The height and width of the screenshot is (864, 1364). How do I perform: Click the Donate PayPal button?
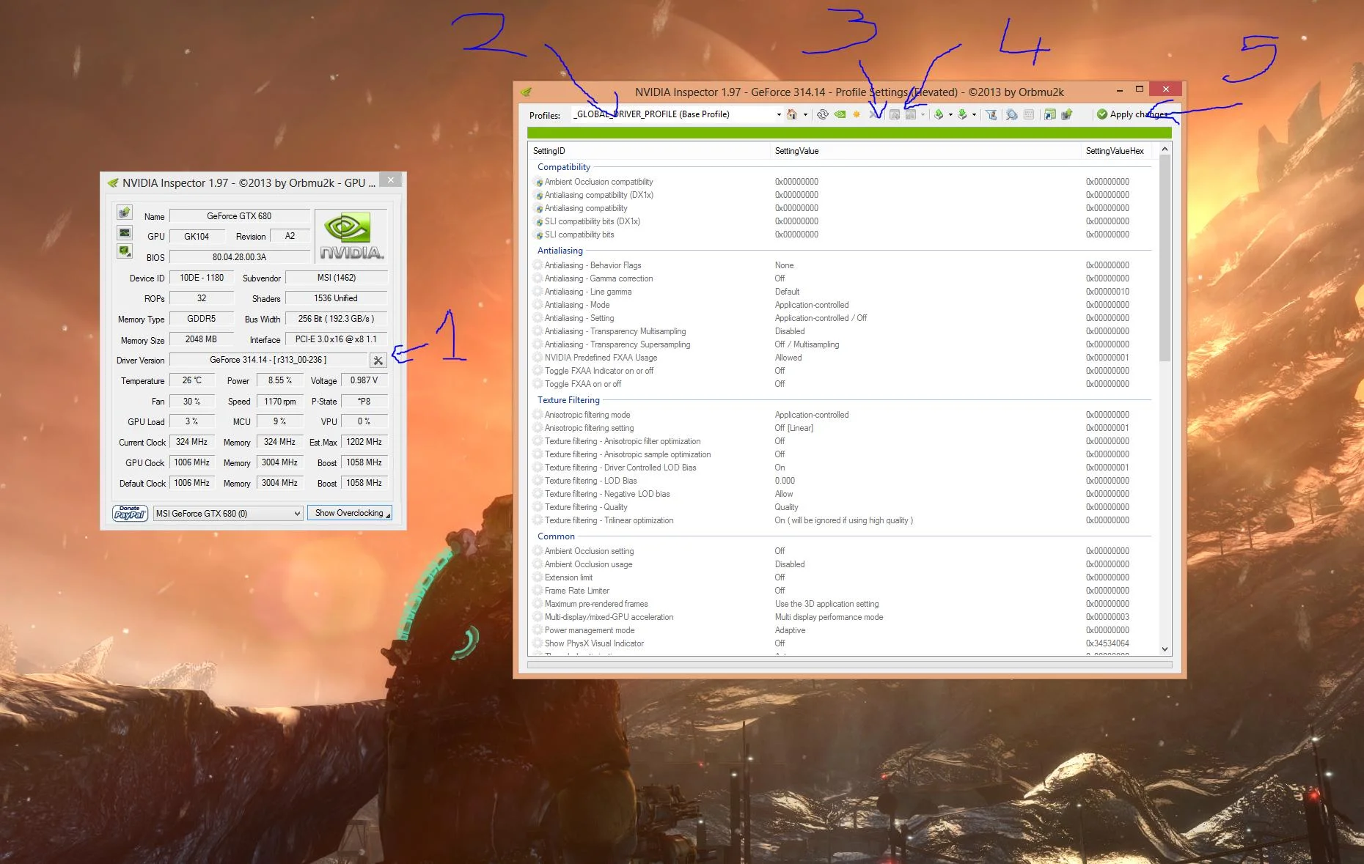coord(131,513)
